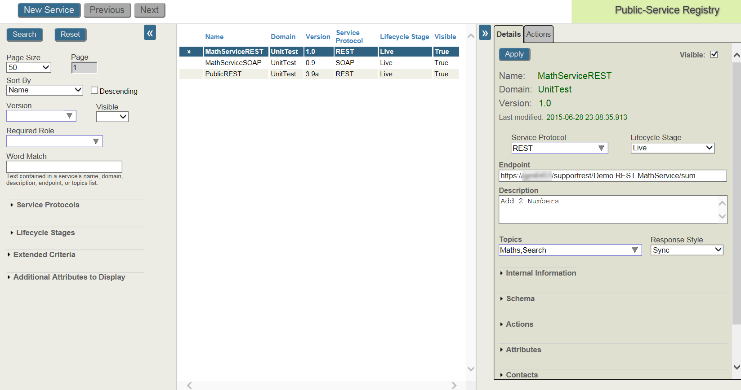Collapse the details panel with right double chevron
The image size is (741, 390).
[x=485, y=33]
